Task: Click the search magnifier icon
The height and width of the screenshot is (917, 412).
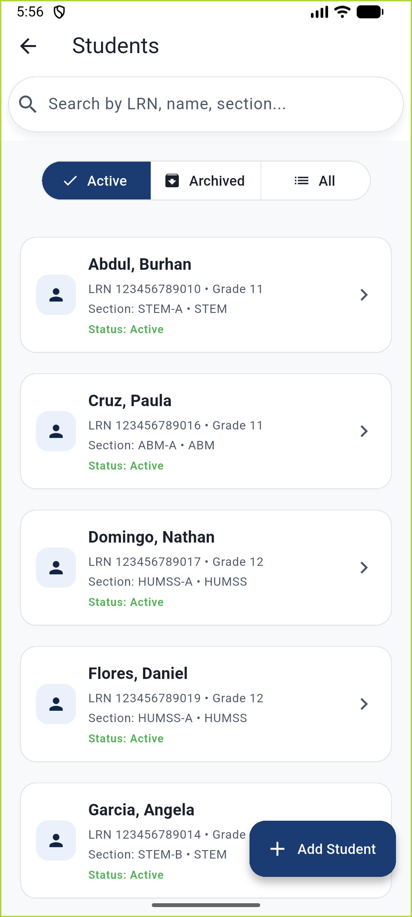Action: pos(28,104)
